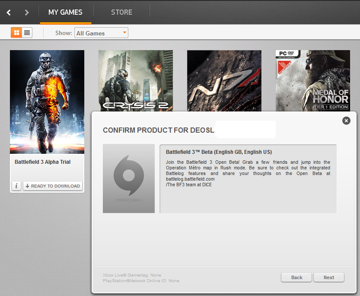Click the Battlefield 3 Beta product title
The width and height of the screenshot is (360, 296).
(x=219, y=152)
